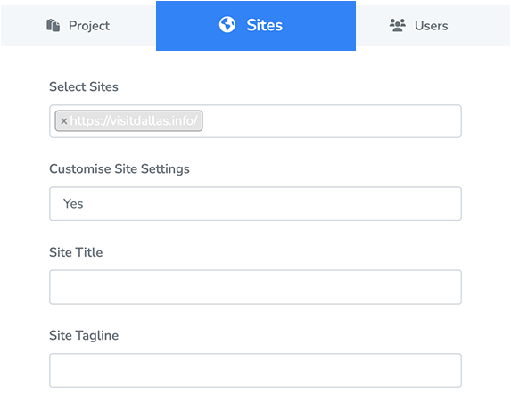Click empty area of Select Sites box
Viewport: 511px width, 394px height.
pyautogui.click(x=331, y=121)
